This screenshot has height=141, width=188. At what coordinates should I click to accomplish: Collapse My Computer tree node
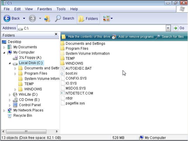tap(4, 53)
